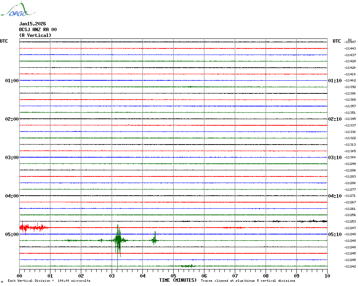Click the (A Vertical) component label

click(x=35, y=35)
